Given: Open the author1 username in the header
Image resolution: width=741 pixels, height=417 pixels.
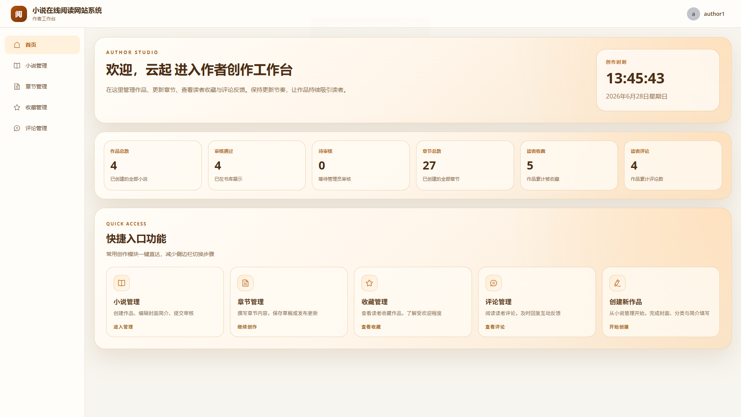Looking at the screenshot, I should [x=714, y=14].
